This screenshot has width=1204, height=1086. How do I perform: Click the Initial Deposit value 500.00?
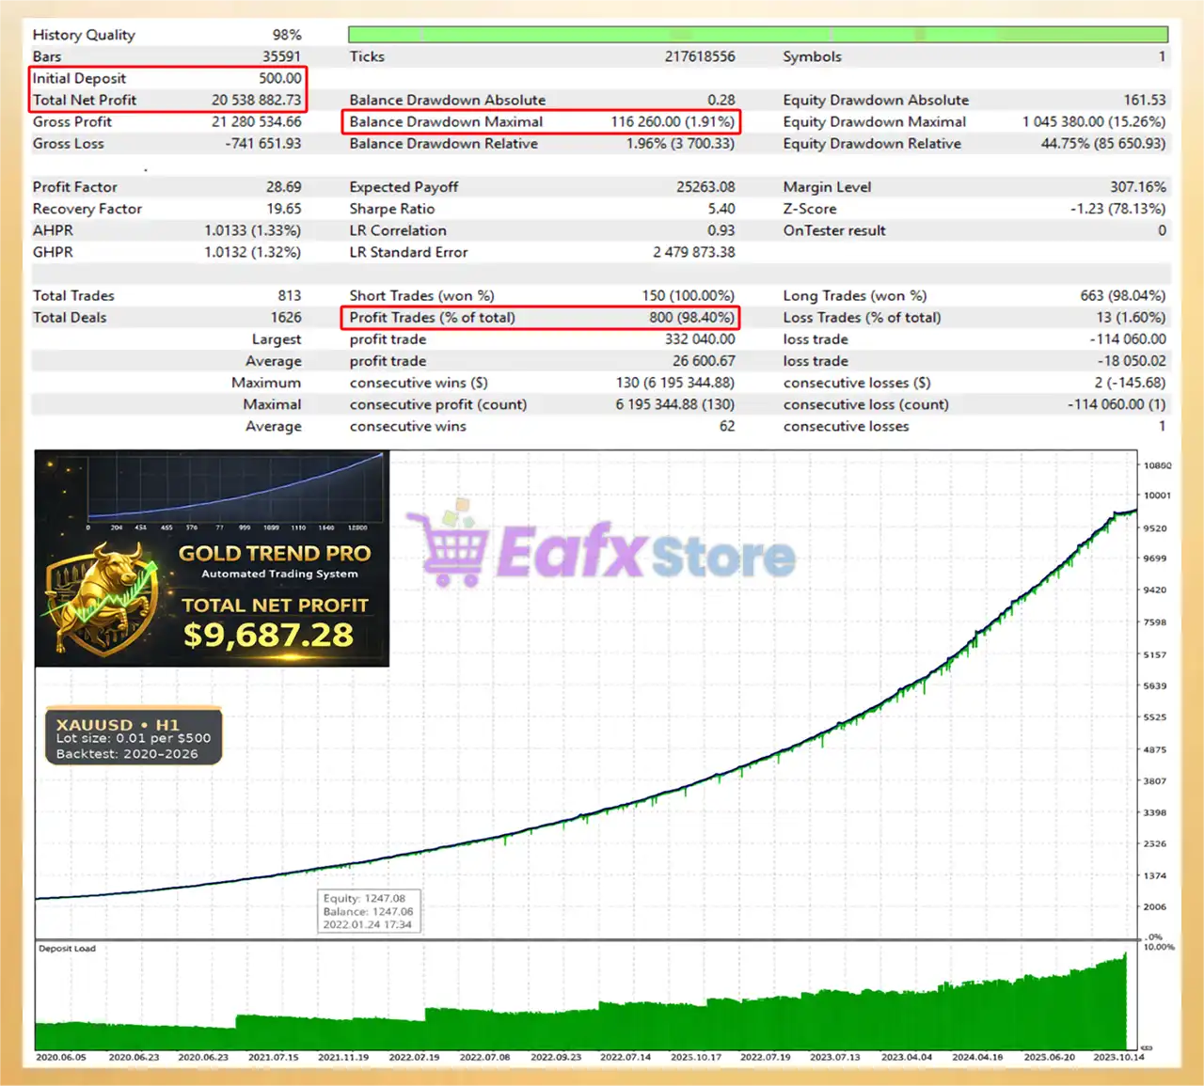pyautogui.click(x=279, y=79)
